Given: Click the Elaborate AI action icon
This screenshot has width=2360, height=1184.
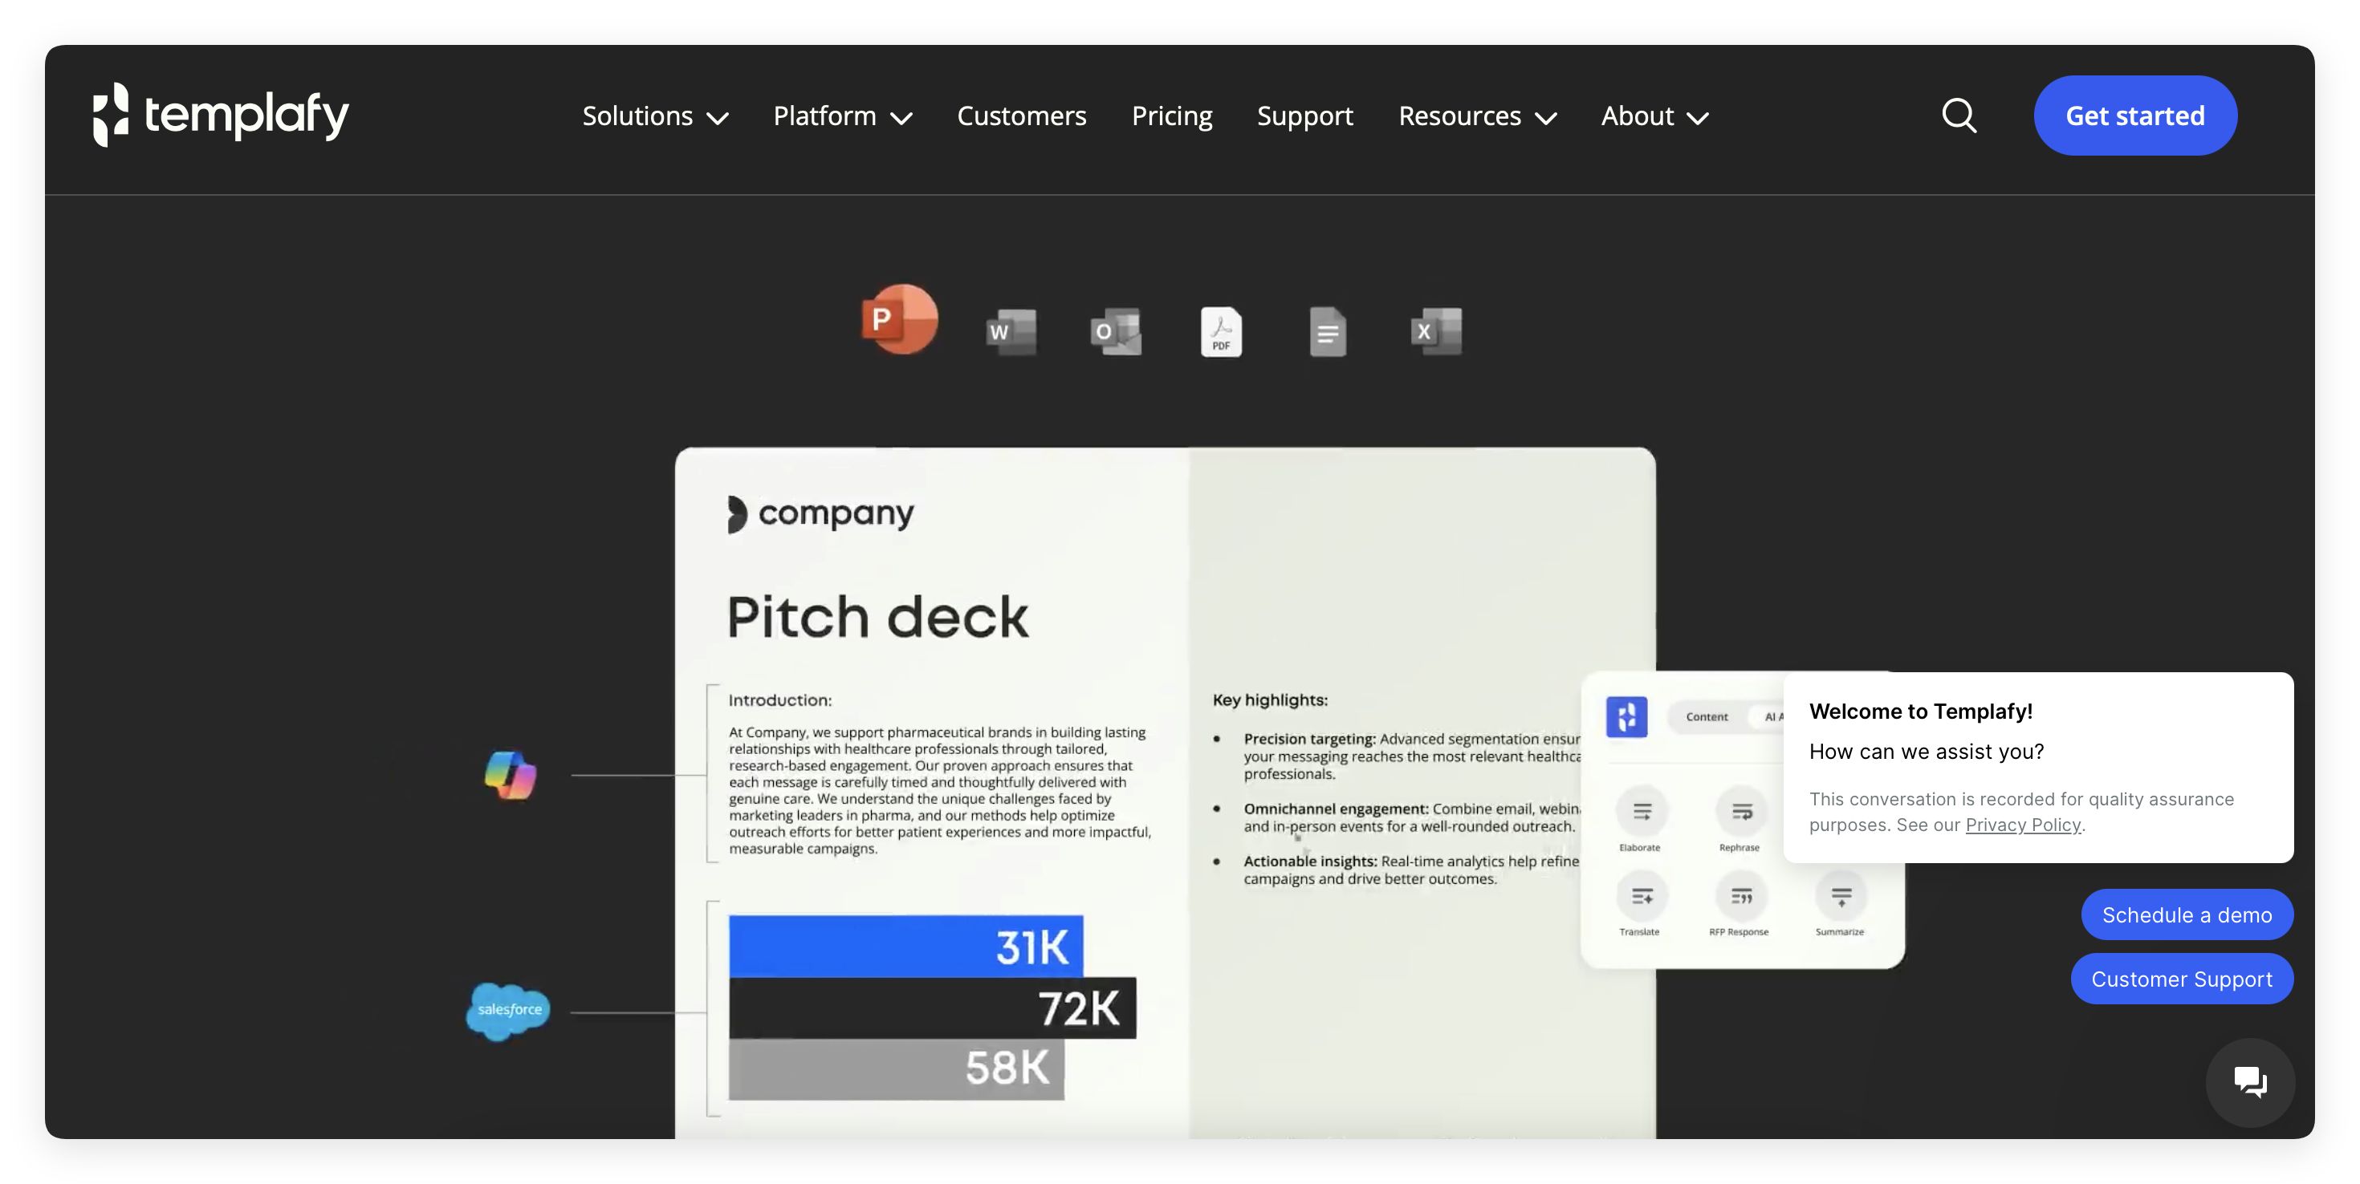Looking at the screenshot, I should pos(1641,811).
